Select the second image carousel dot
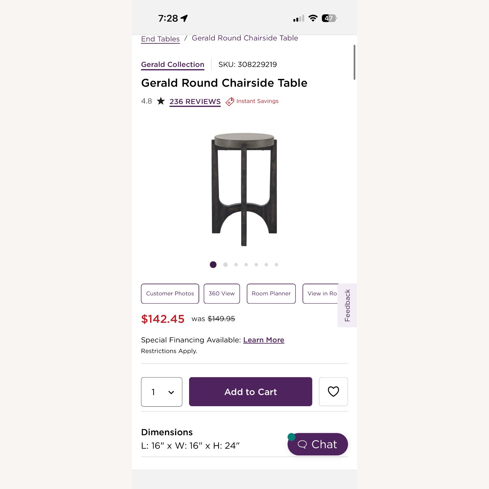 pos(225,265)
